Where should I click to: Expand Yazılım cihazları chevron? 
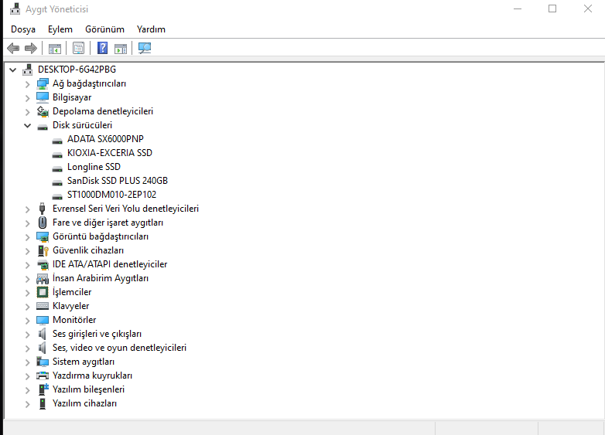tap(27, 404)
